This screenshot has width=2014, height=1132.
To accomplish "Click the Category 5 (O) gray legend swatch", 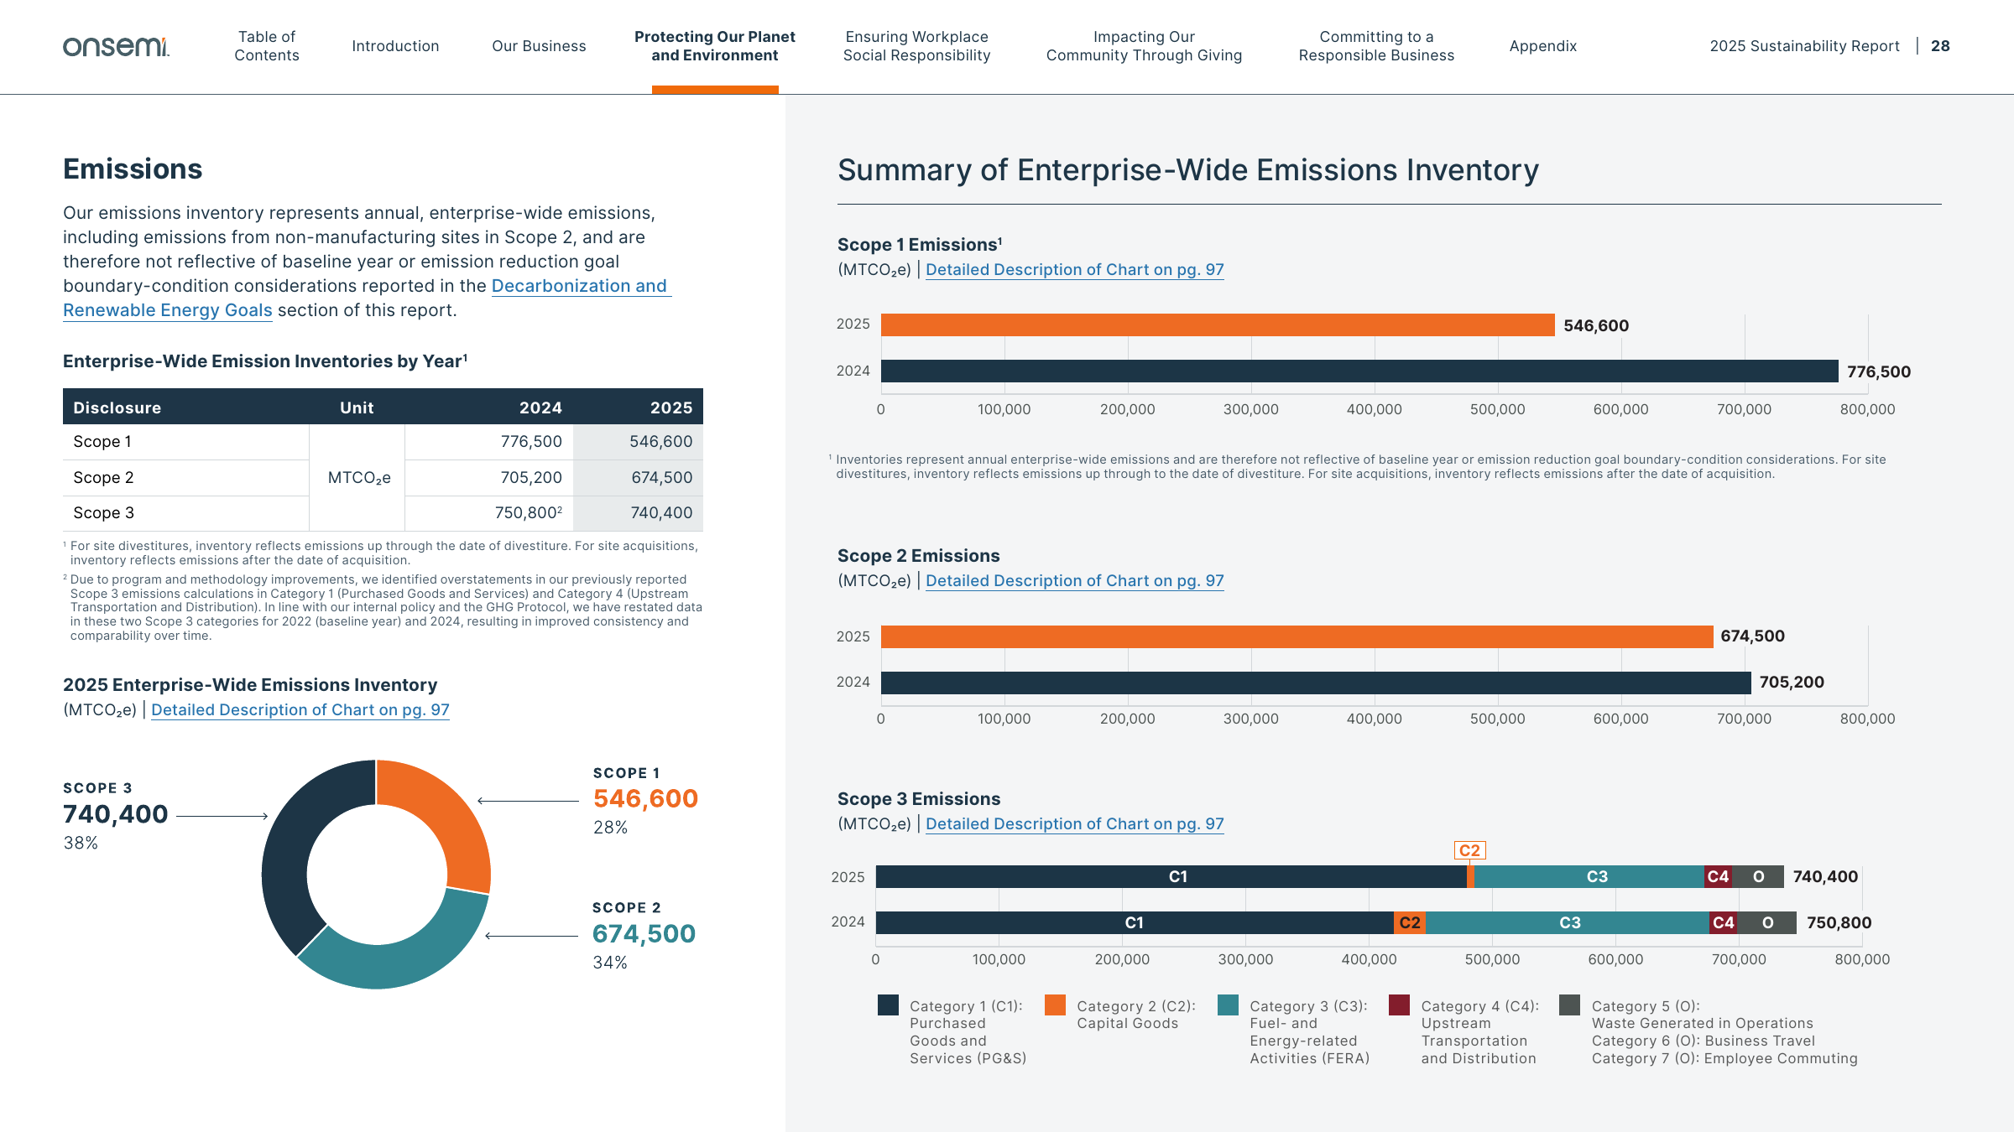I will [1569, 1005].
